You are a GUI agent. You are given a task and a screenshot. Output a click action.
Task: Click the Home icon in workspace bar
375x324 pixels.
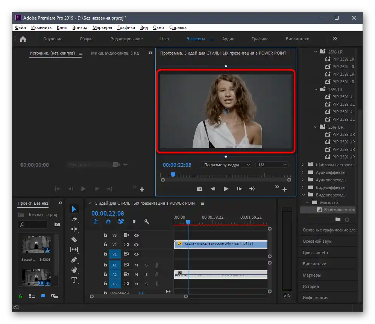(x=23, y=39)
